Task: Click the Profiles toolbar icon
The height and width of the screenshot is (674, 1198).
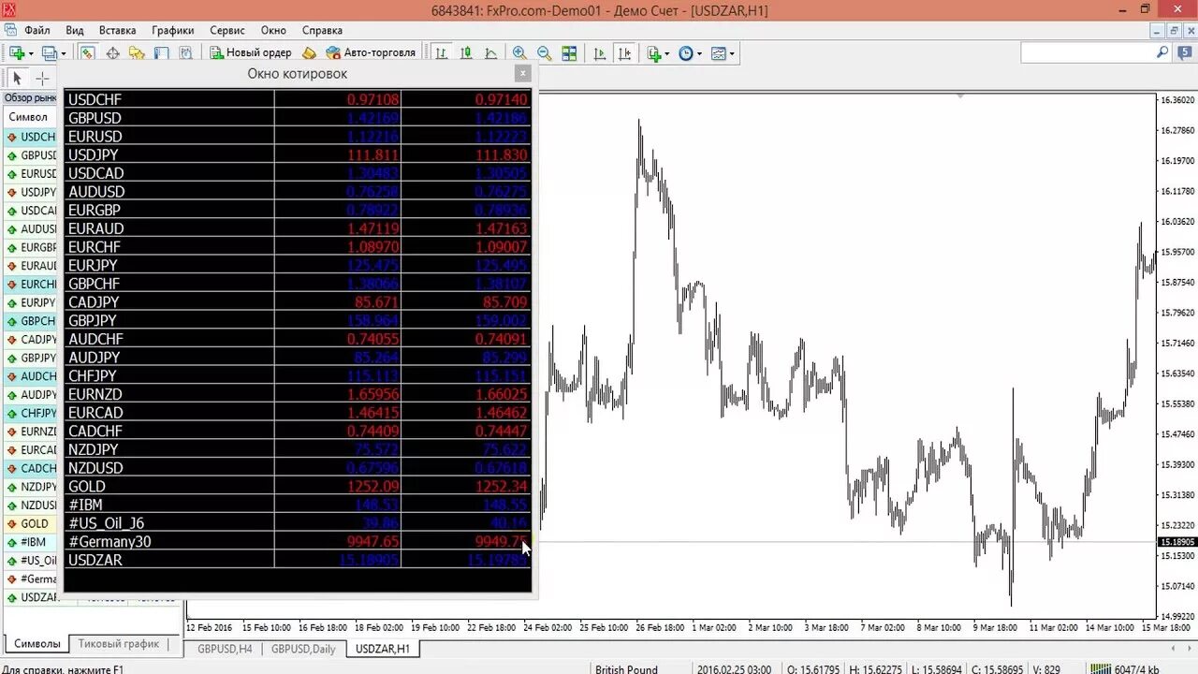Action: (50, 53)
